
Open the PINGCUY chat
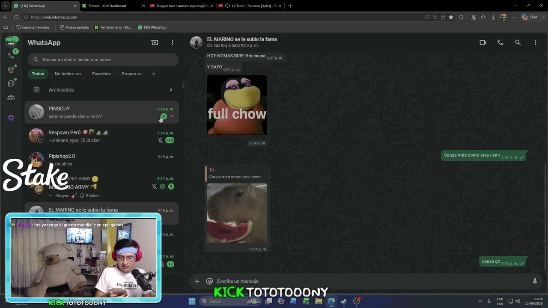102,113
